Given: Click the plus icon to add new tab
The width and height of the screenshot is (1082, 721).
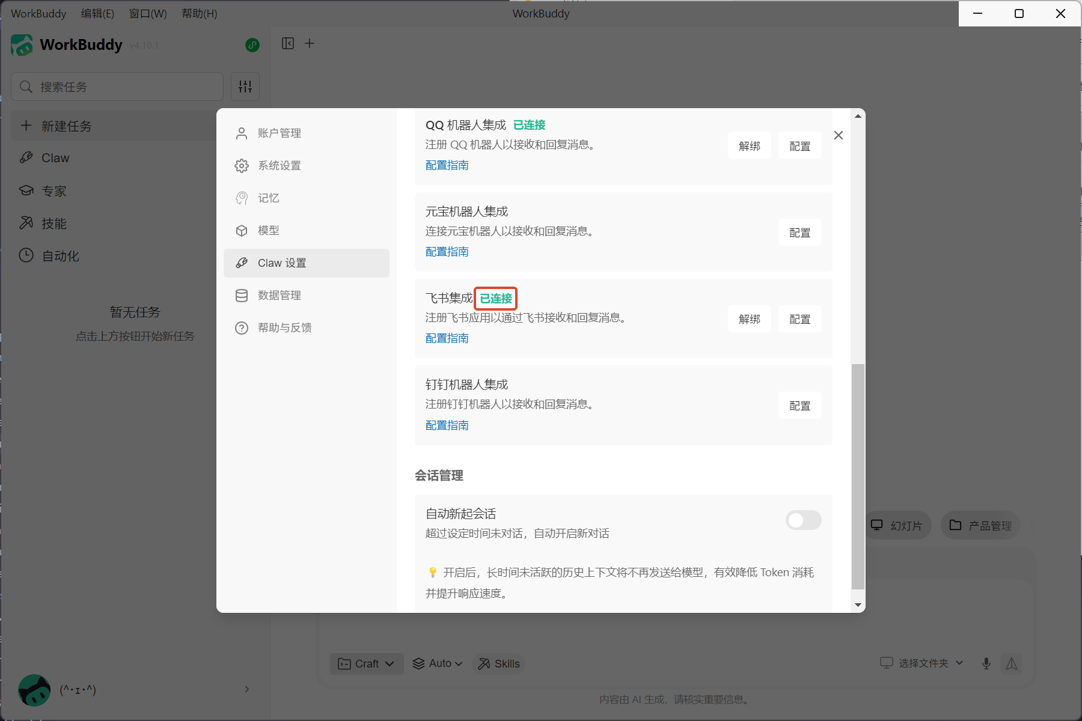Looking at the screenshot, I should pyautogui.click(x=310, y=43).
